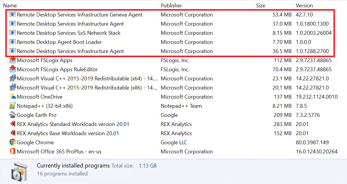Click the "16 programs installed" text
This screenshot has height=184, width=347.
(x=62, y=174)
